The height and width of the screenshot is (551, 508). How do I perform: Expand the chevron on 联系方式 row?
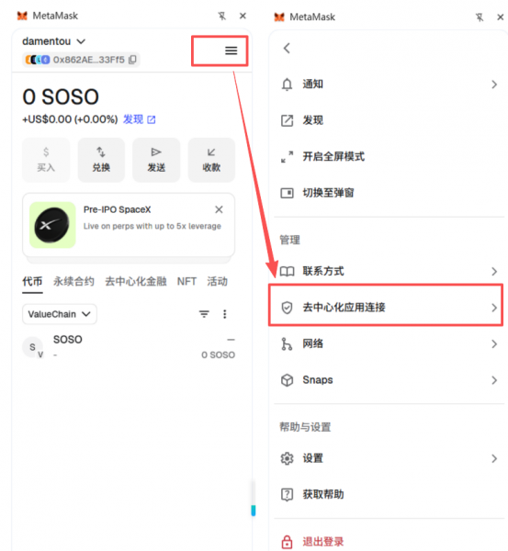coord(494,271)
